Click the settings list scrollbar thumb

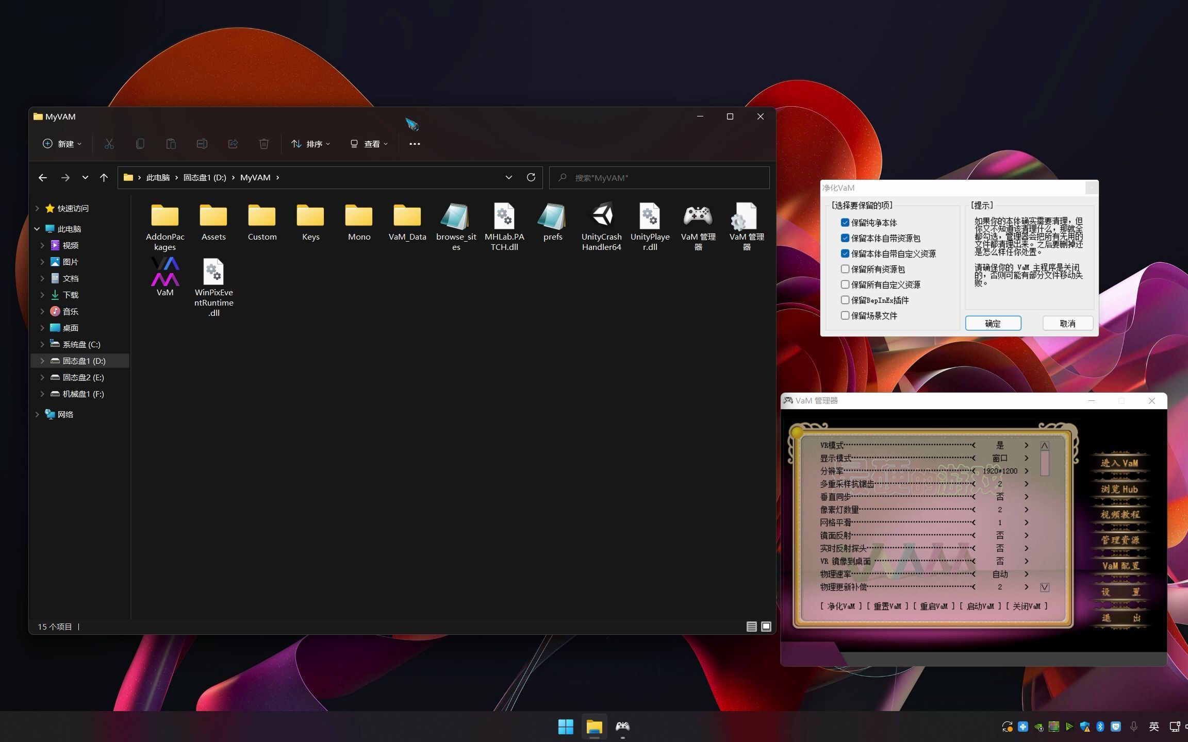click(x=1045, y=463)
